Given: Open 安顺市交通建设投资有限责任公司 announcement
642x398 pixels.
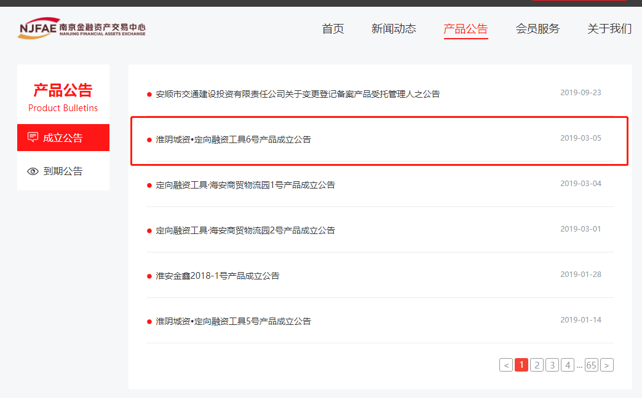Looking at the screenshot, I should [x=298, y=94].
